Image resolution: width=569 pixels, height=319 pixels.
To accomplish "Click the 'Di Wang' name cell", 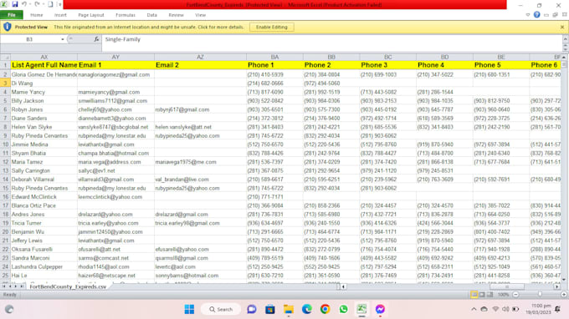I will [x=44, y=84].
